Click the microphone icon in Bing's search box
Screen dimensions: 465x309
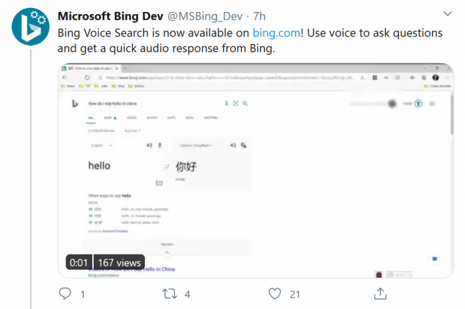227,104
